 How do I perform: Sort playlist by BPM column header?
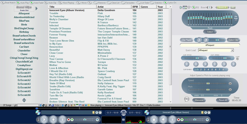coord(136,7)
